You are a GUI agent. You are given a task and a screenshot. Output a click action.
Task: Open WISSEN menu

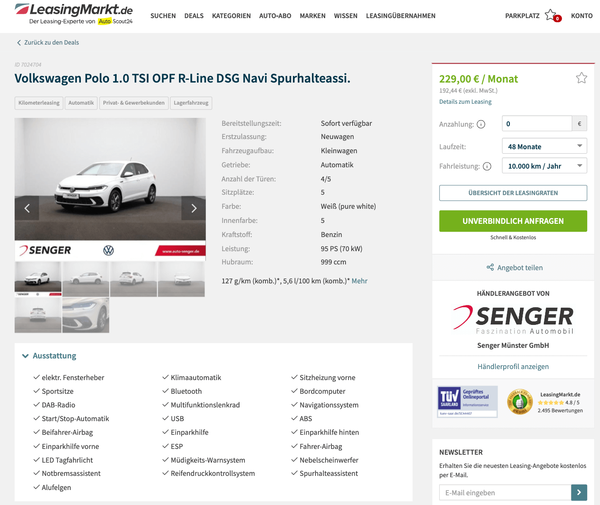(x=346, y=16)
